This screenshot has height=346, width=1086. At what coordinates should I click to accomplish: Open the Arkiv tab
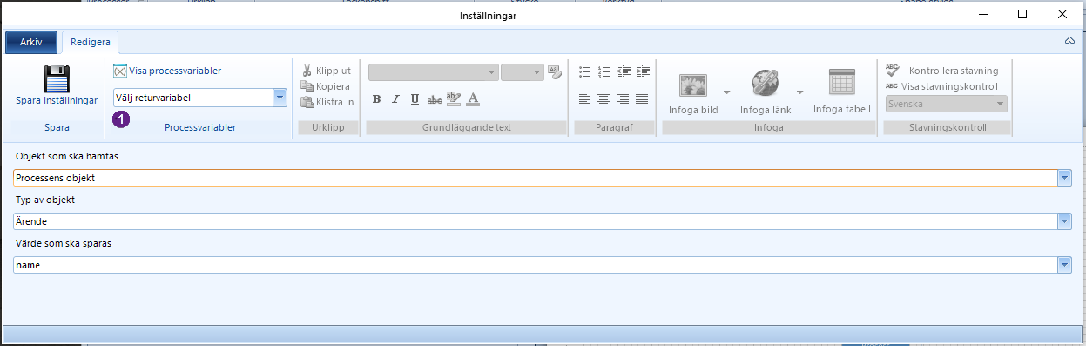30,42
